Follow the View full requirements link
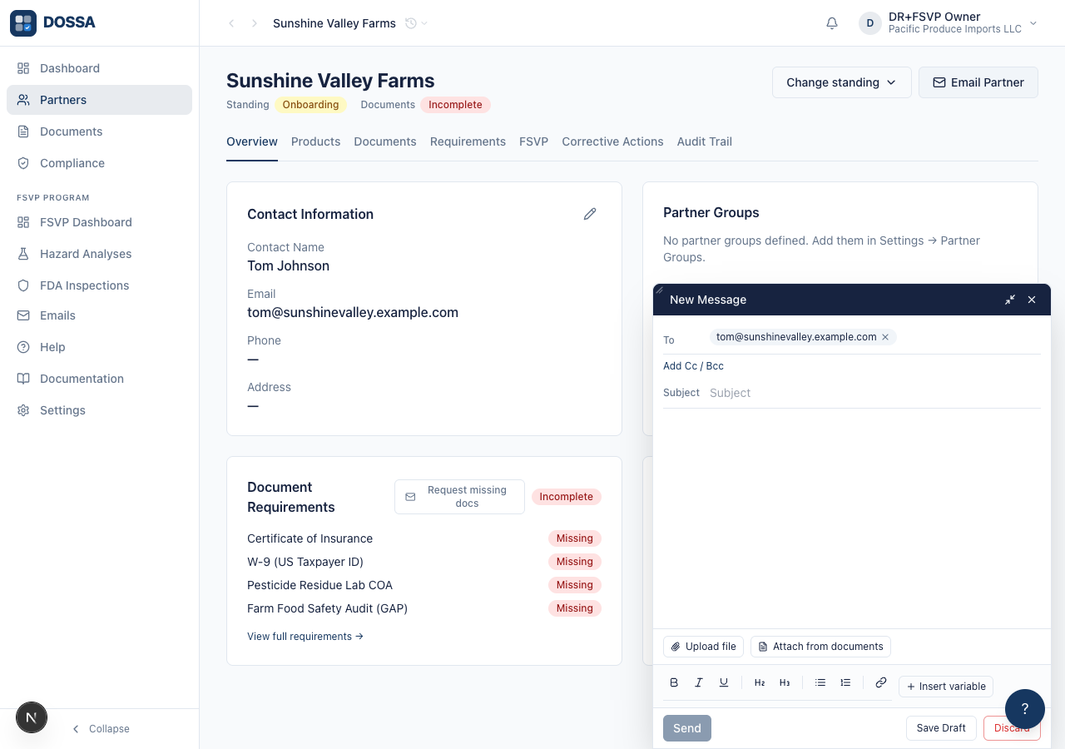Screen dimensions: 1065x749 (305, 637)
